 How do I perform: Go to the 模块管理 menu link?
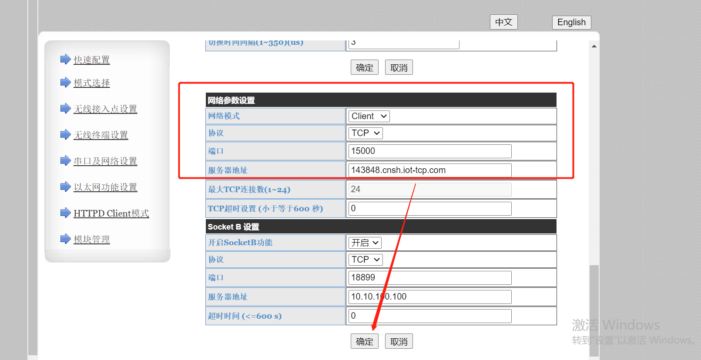[x=92, y=240]
